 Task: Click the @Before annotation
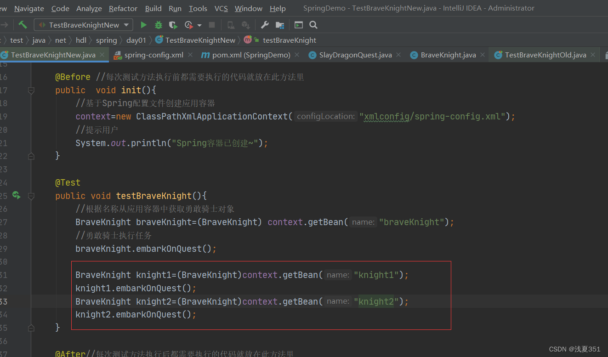pyautogui.click(x=73, y=77)
